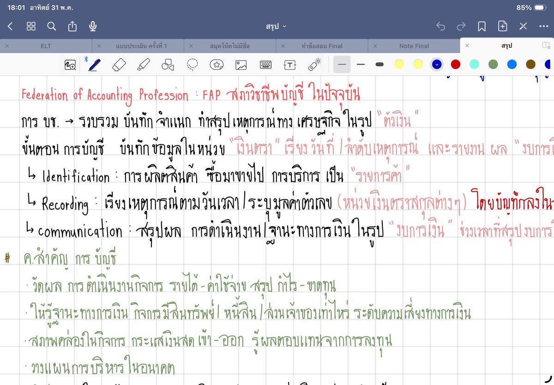Close the Note Final tab
The height and width of the screenshot is (385, 554).
[x=375, y=46]
